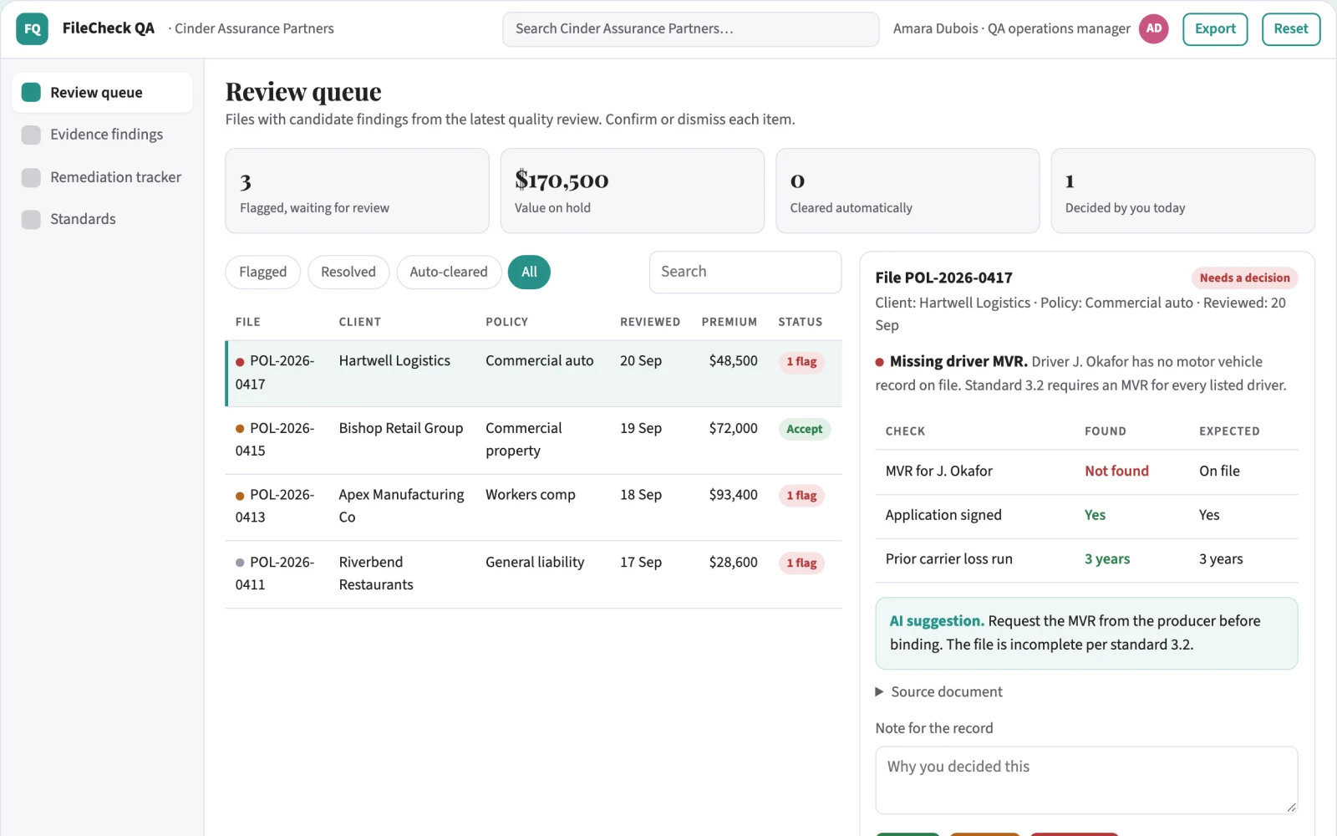Screen dimensions: 1337x836
Task: Click the Accept status badge for Bishop Retail
Action: tap(804, 429)
